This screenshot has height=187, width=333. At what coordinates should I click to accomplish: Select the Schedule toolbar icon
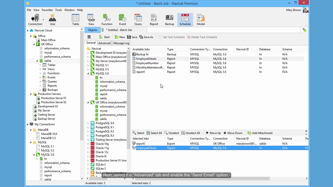pos(185,20)
